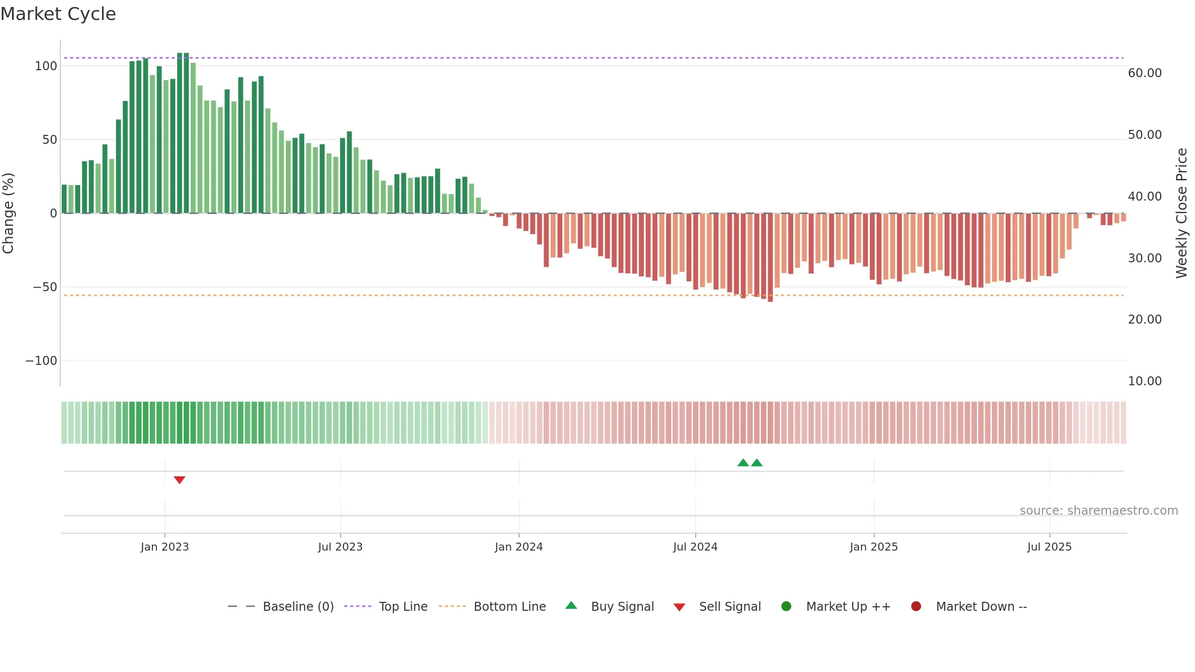Click the Sell Signal red triangle in legend
This screenshot has width=1195, height=672.
coord(679,607)
